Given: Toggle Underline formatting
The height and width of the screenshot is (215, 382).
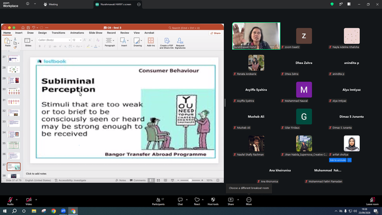Looking at the screenshot, I should pos(50,47).
